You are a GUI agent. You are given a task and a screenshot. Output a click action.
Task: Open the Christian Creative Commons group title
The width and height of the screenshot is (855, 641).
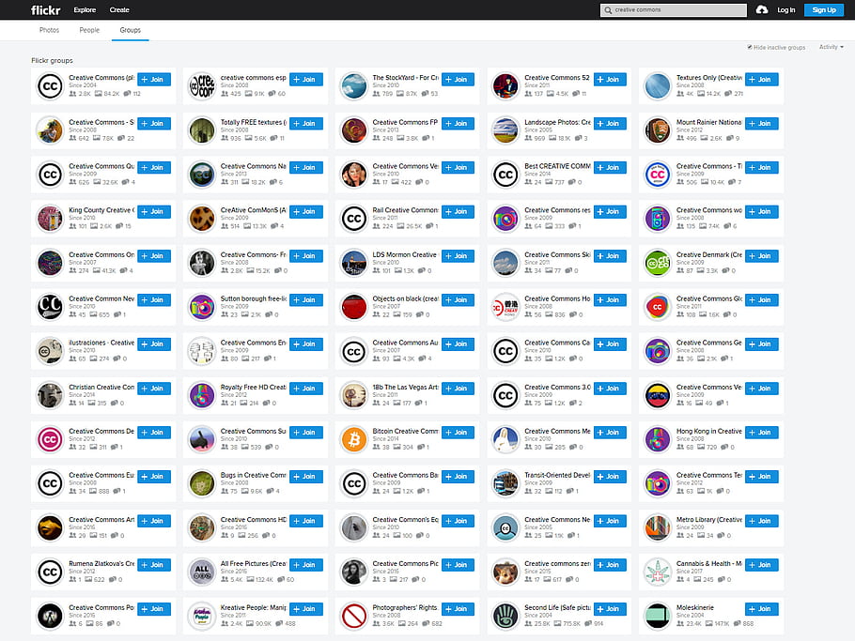point(101,388)
